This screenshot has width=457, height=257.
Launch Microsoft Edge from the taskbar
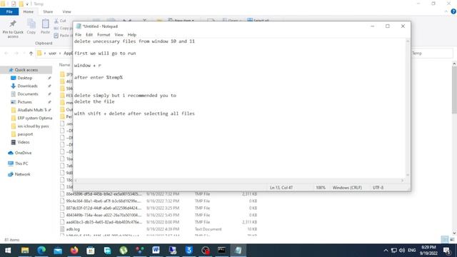[x=41, y=251]
